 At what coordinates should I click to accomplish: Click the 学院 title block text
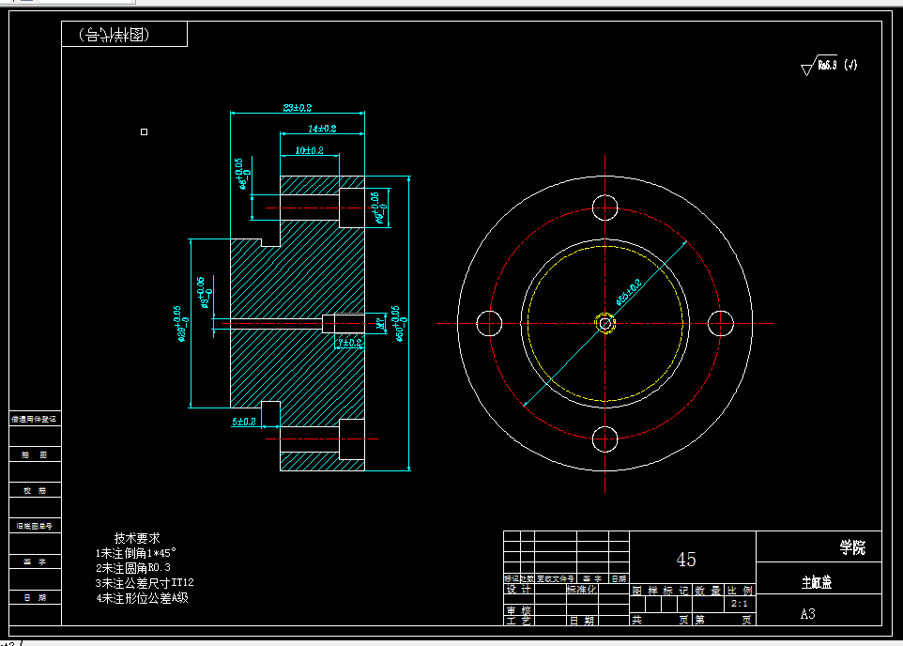click(x=852, y=547)
